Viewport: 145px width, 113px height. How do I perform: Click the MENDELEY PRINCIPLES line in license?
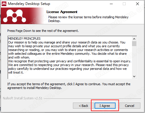click(x=24, y=39)
